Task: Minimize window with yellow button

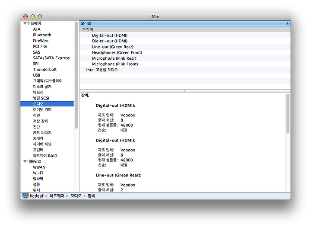Action: click(33, 16)
